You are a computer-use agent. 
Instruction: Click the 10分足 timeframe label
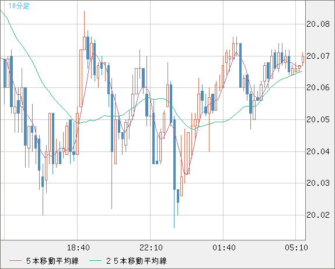19,6
